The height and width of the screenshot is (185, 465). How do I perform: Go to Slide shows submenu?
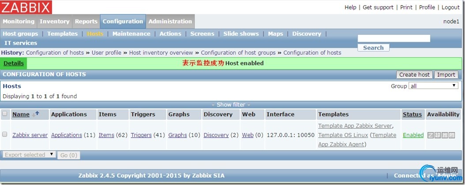(241, 34)
